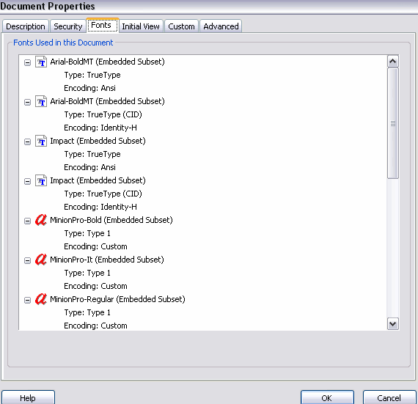Select the second Arial-BoldMT (Embedded Subset) row name

click(107, 101)
